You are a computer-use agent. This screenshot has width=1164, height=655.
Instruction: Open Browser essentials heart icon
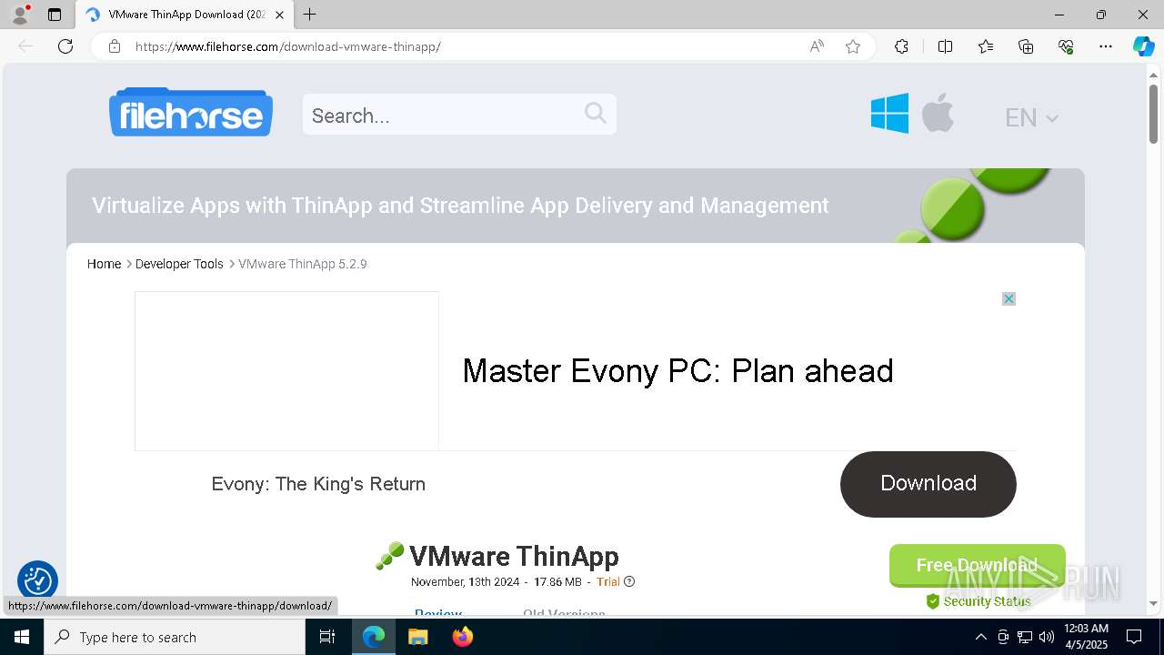[1066, 46]
